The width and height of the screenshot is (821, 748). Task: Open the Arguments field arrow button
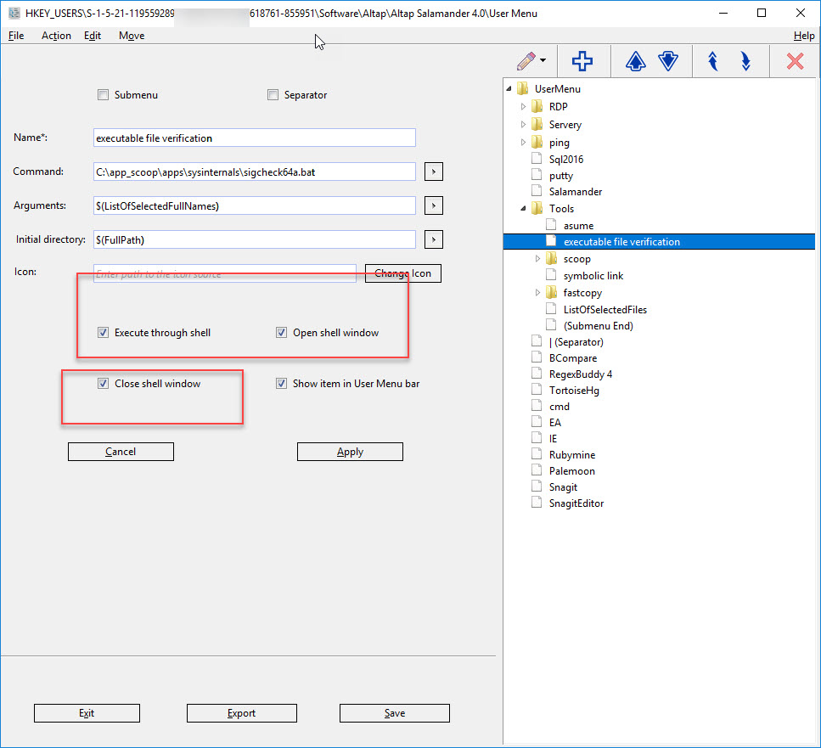pos(434,205)
